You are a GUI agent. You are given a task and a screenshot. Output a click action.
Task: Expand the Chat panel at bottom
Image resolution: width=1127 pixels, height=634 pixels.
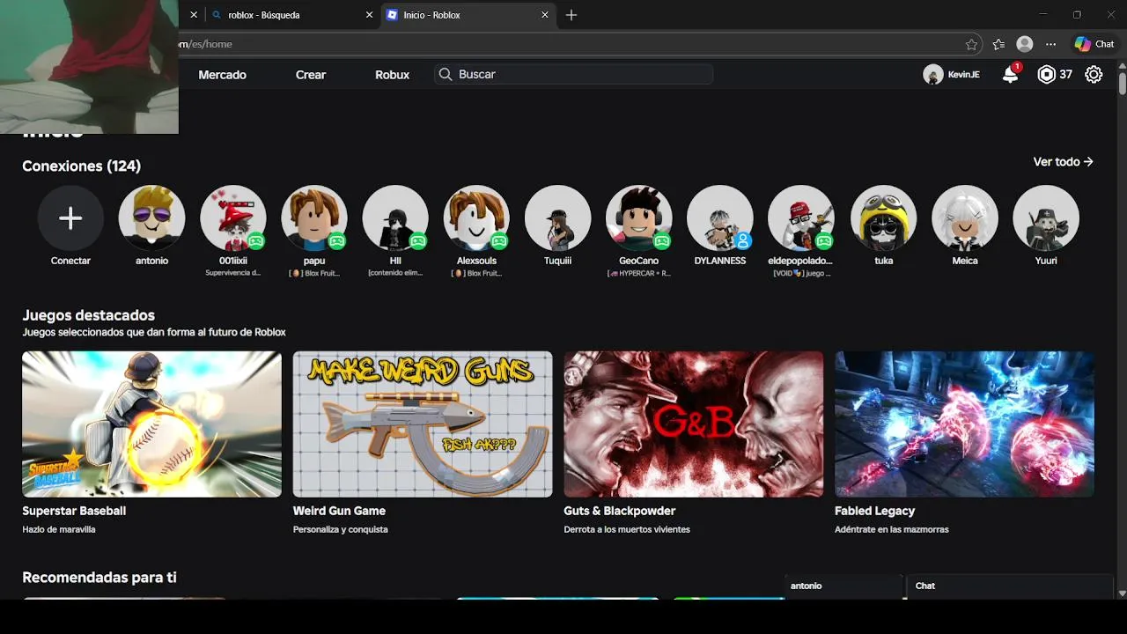1010,586
